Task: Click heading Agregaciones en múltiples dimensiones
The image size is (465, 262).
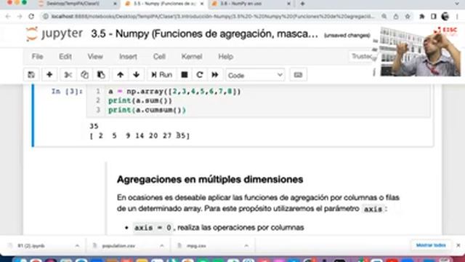Action: click(210, 180)
